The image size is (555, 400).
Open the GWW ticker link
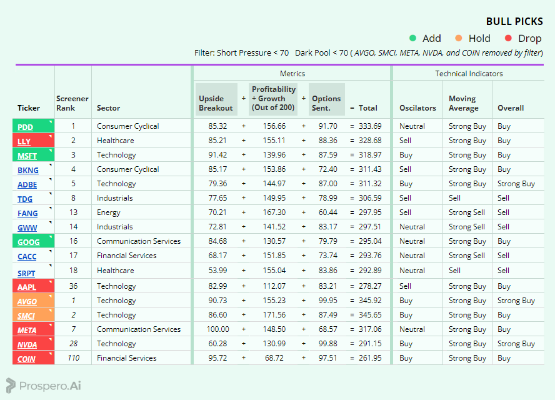pyautogui.click(x=27, y=228)
